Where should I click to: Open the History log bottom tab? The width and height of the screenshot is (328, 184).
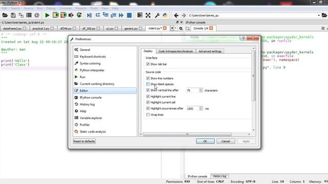[219, 176]
